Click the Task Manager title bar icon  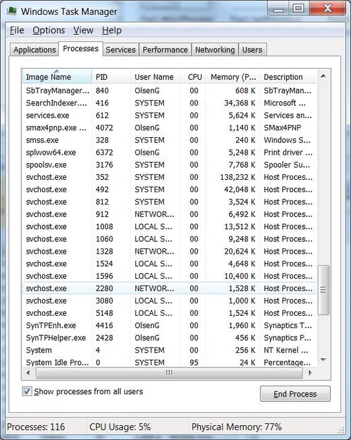click(12, 11)
